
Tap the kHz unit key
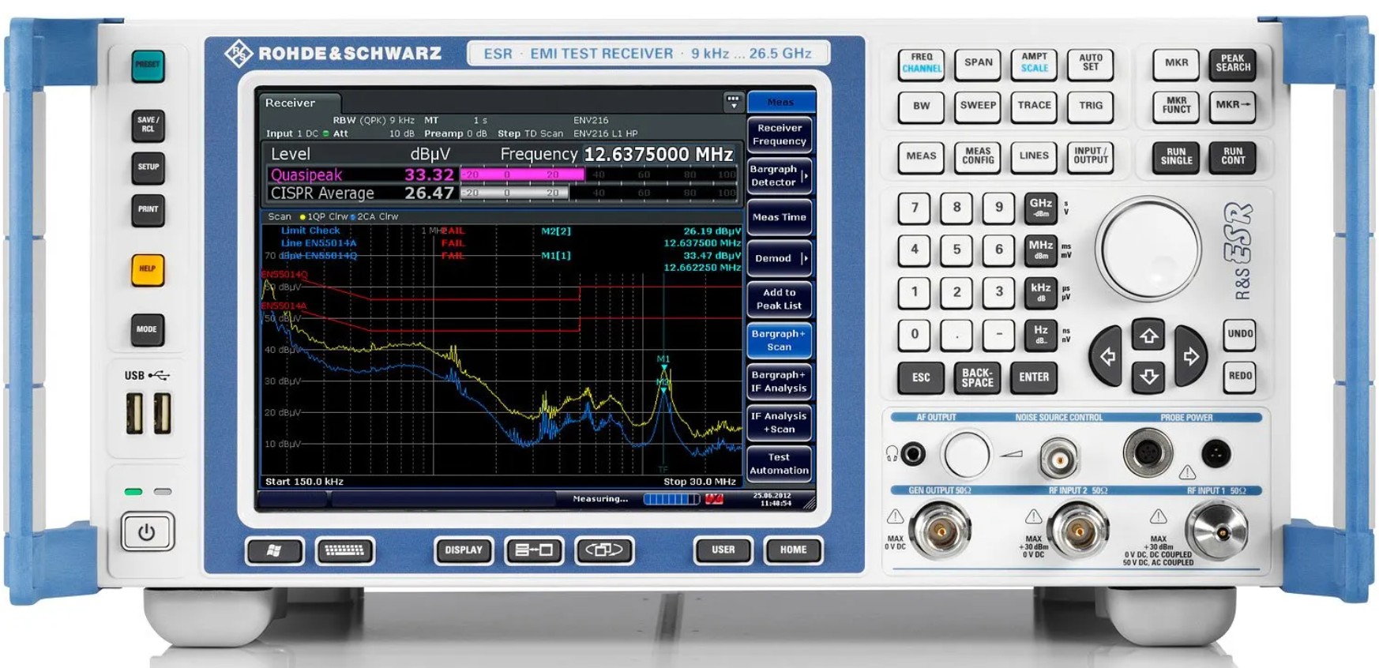pyautogui.click(x=1040, y=293)
